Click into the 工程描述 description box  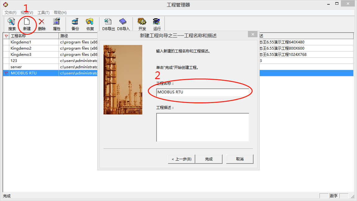(x=203, y=127)
